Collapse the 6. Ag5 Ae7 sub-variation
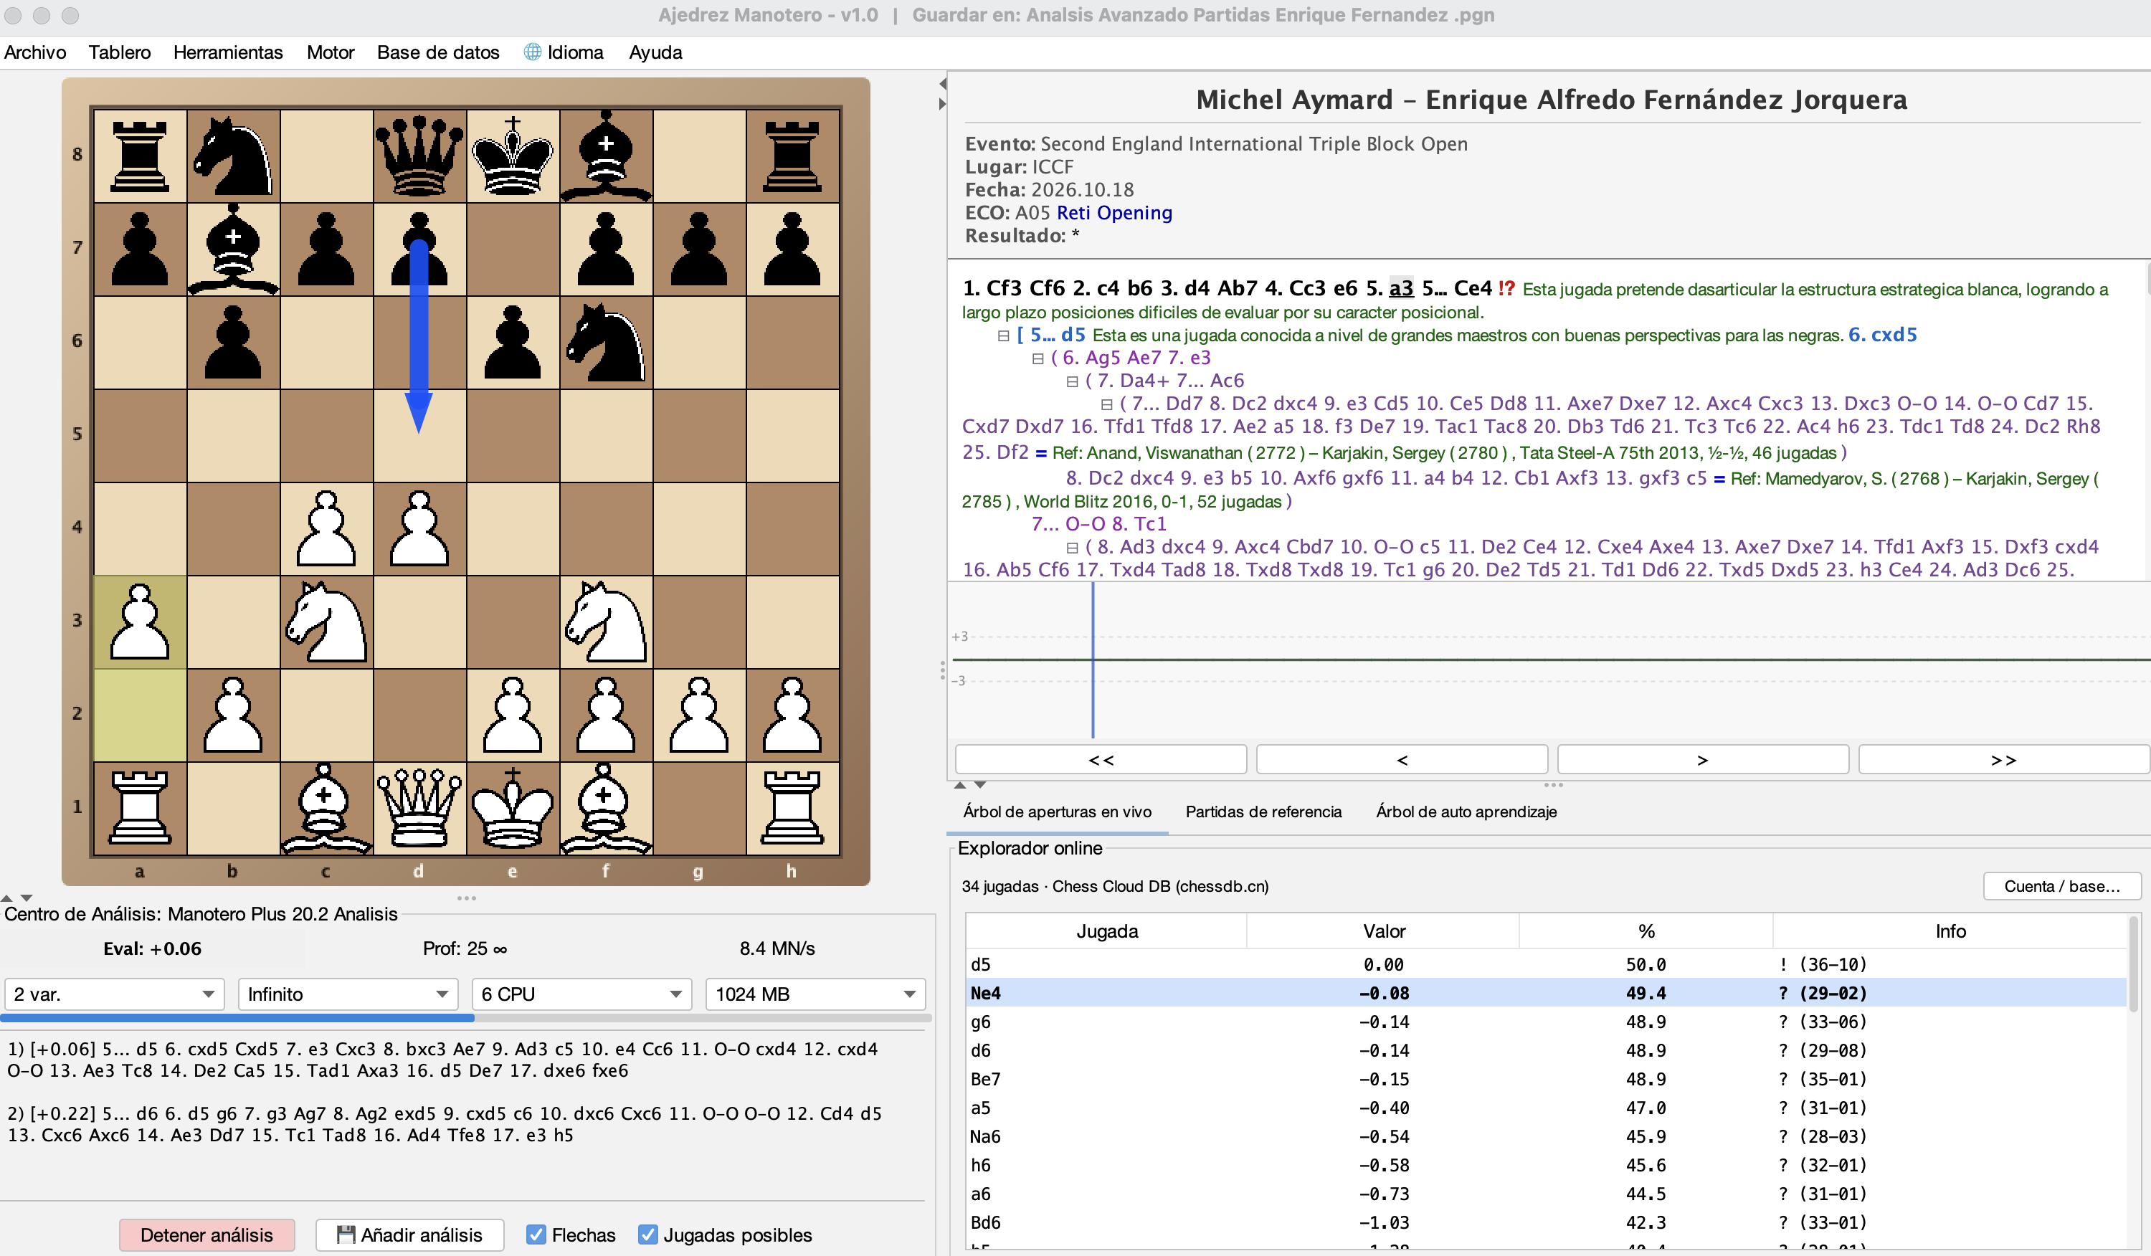The image size is (2151, 1256). [1038, 358]
